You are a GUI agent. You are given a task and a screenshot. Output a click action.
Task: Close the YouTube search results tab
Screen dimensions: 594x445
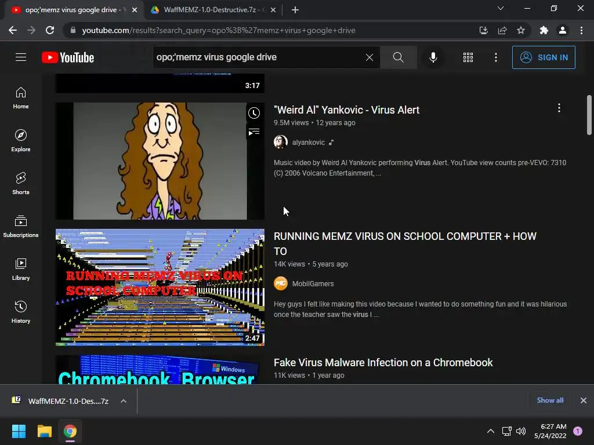tap(135, 10)
